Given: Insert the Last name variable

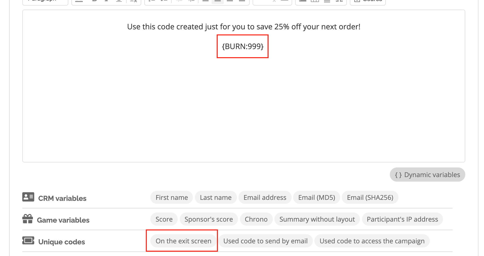Looking at the screenshot, I should (216, 197).
